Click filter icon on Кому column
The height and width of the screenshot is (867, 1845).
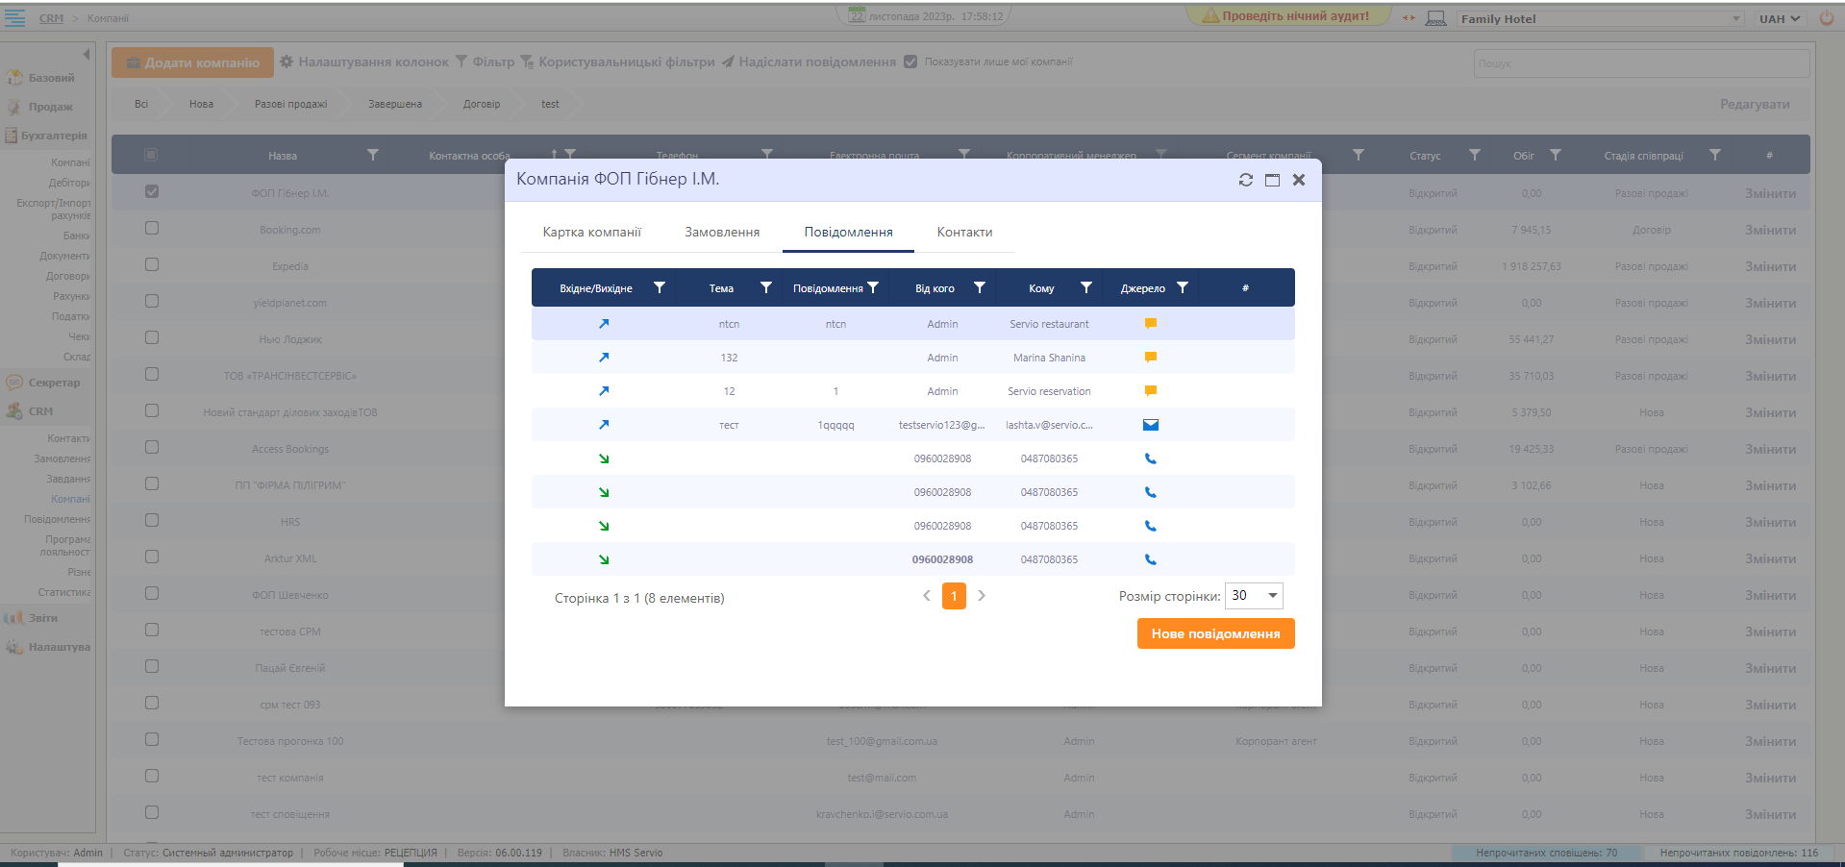[1085, 287]
